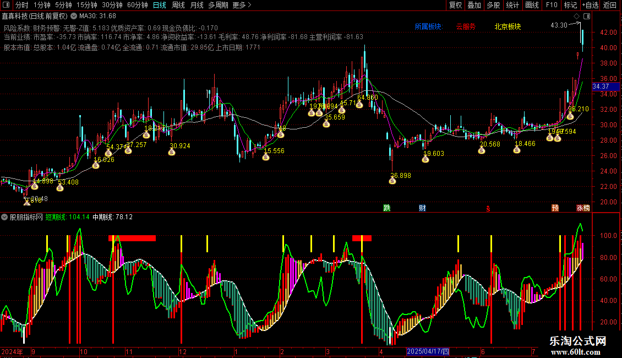This screenshot has width=622, height=358.
Task: Click the money bag icon labeled 37.257
Action: [x=128, y=150]
